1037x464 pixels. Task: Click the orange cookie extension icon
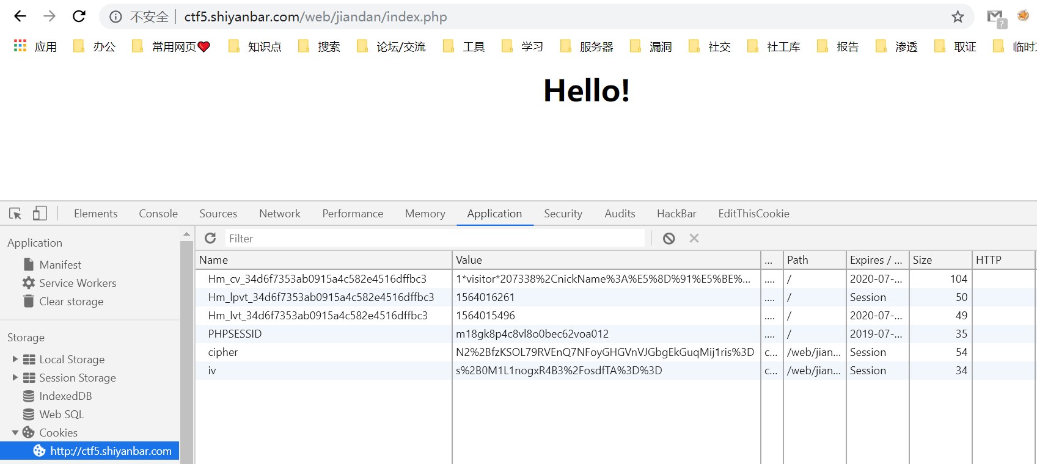(x=1023, y=16)
